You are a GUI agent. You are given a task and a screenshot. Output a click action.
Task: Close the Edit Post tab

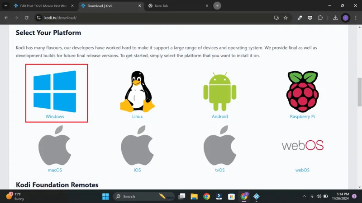[72, 6]
